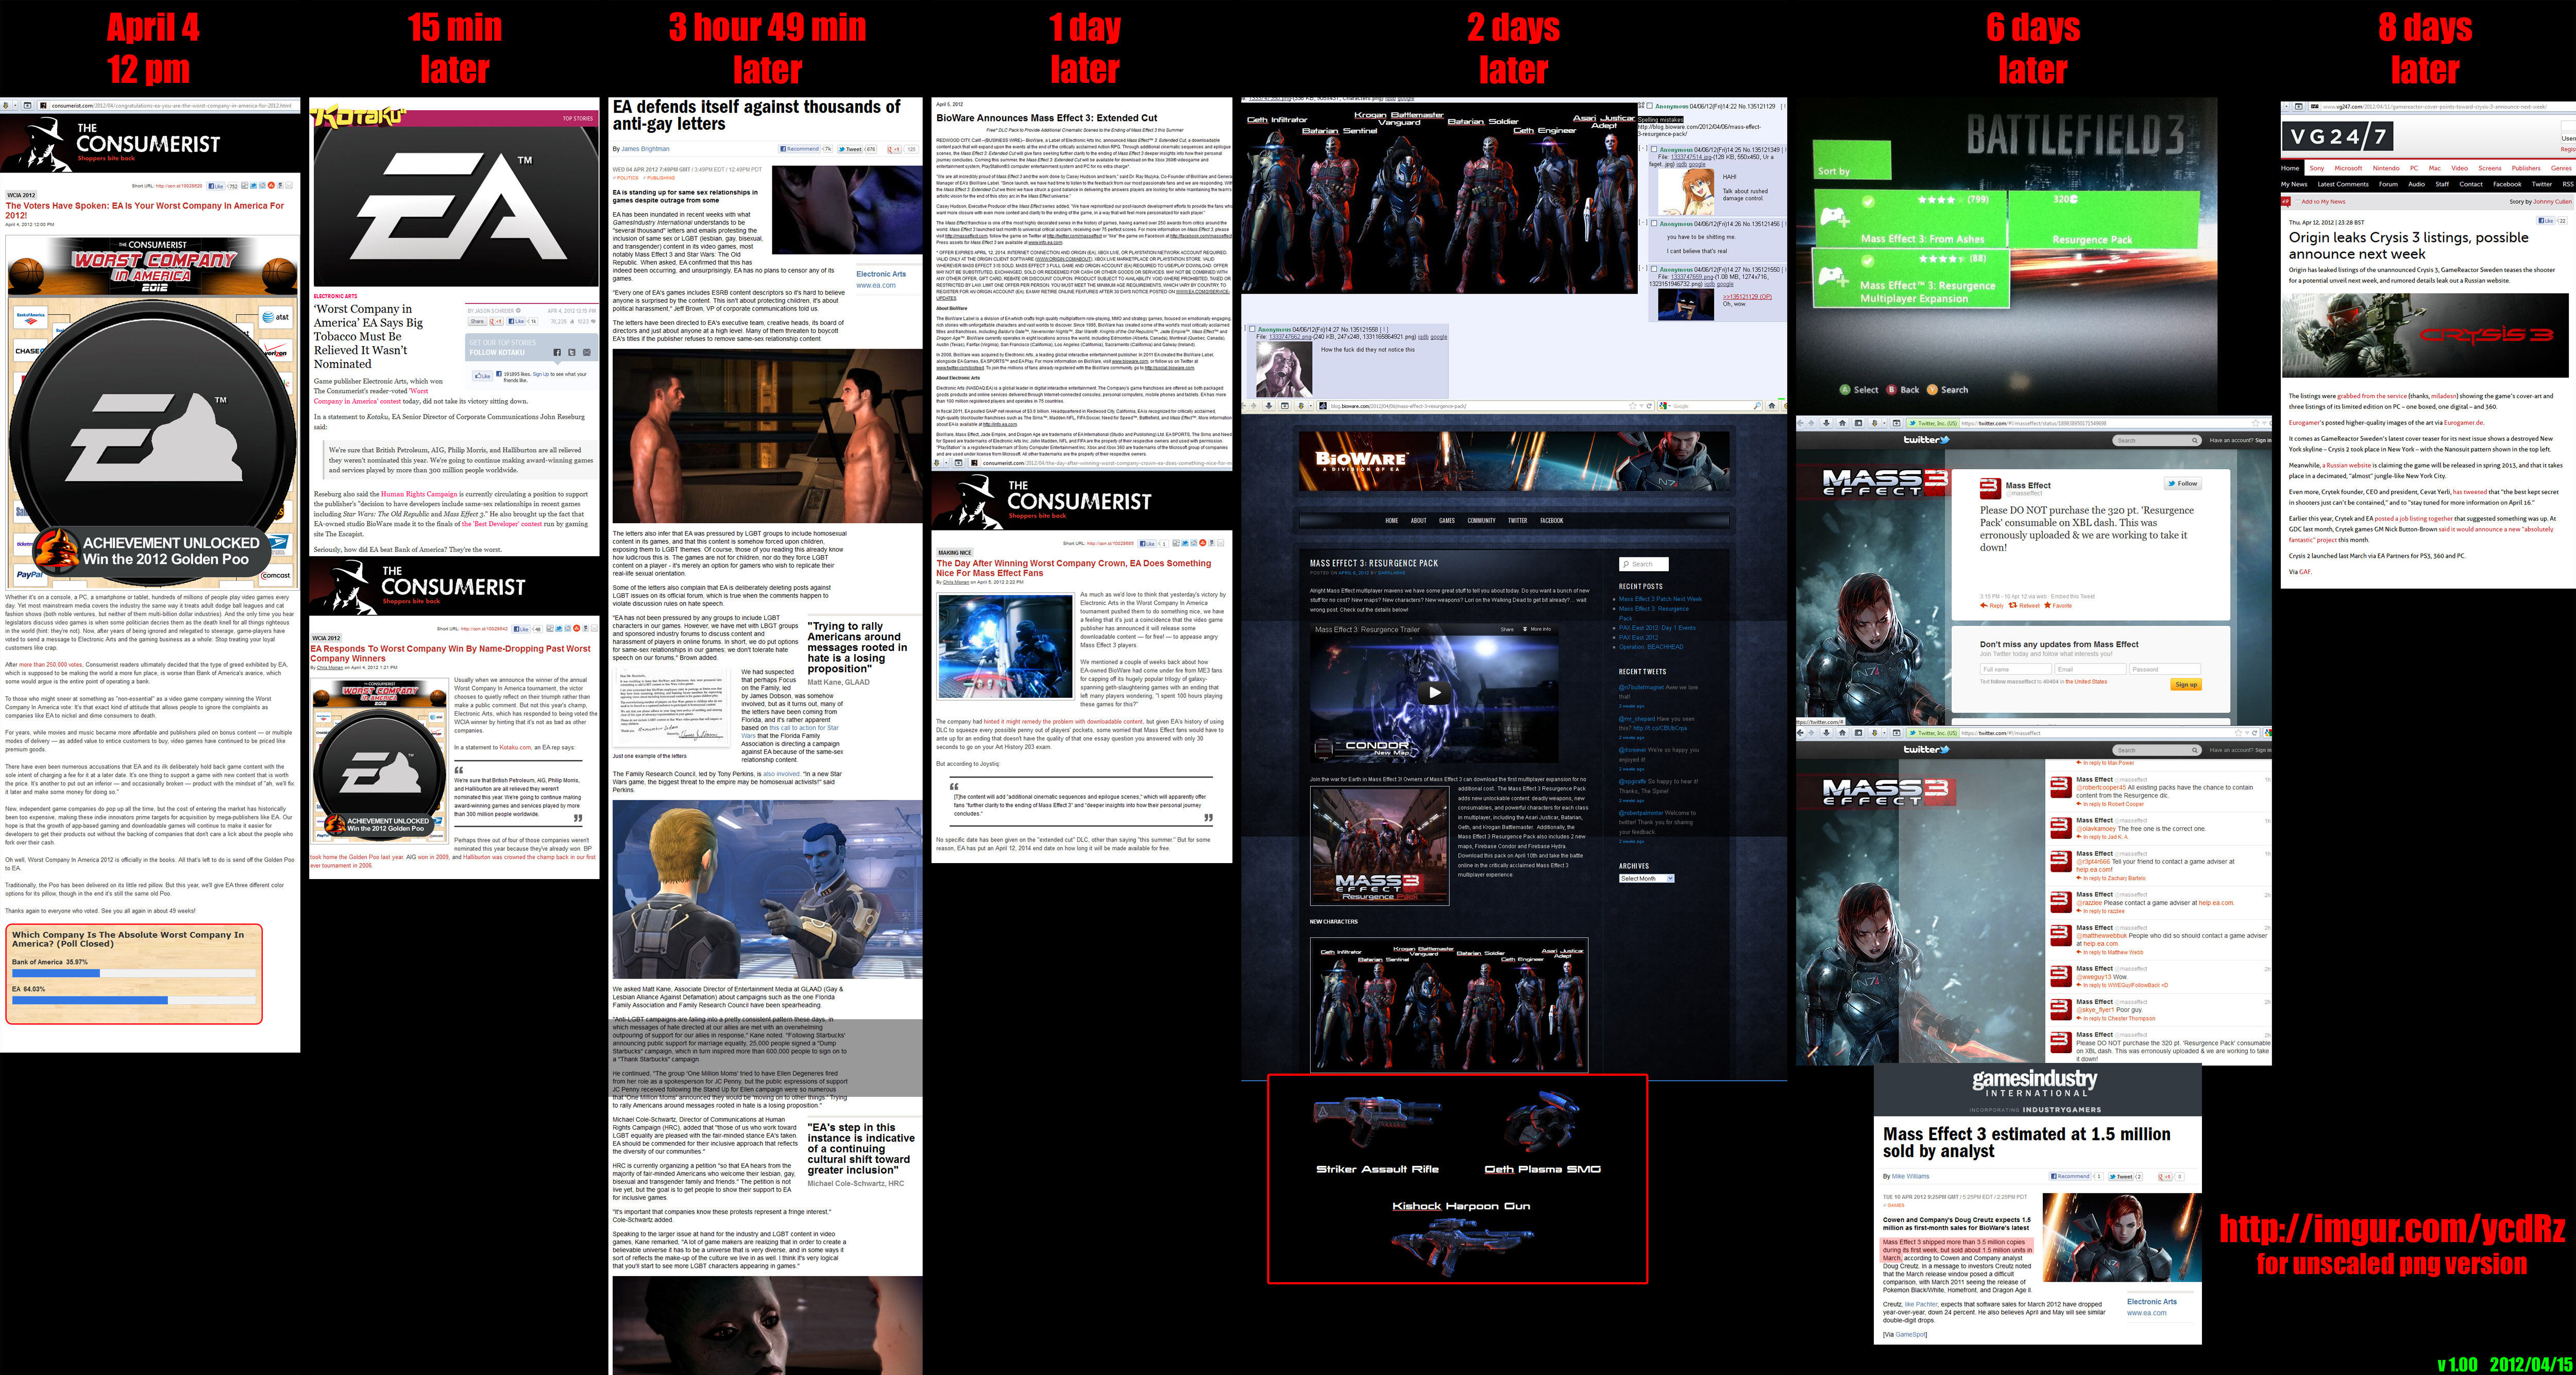Image resolution: width=2576 pixels, height=1375 pixels.
Task: Tick checkbox for post No.135121349
Action: pos(1655,150)
